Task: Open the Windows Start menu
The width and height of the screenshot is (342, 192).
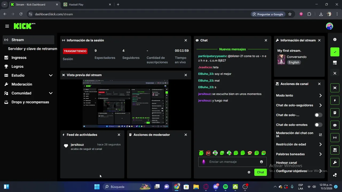Action: point(97,187)
